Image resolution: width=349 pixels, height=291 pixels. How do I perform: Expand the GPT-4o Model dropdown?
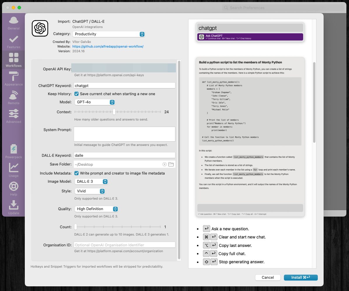point(95,102)
